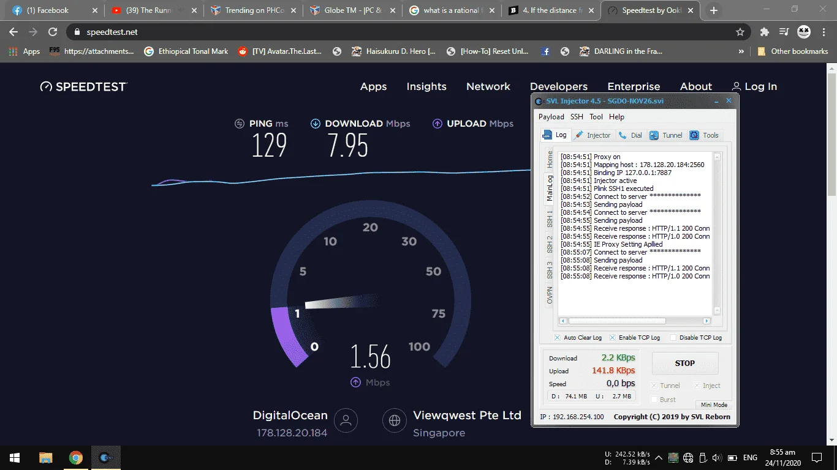The height and width of the screenshot is (470, 837).
Task: Open the taskbar clock showing 8:55 am
Action: [x=782, y=458]
